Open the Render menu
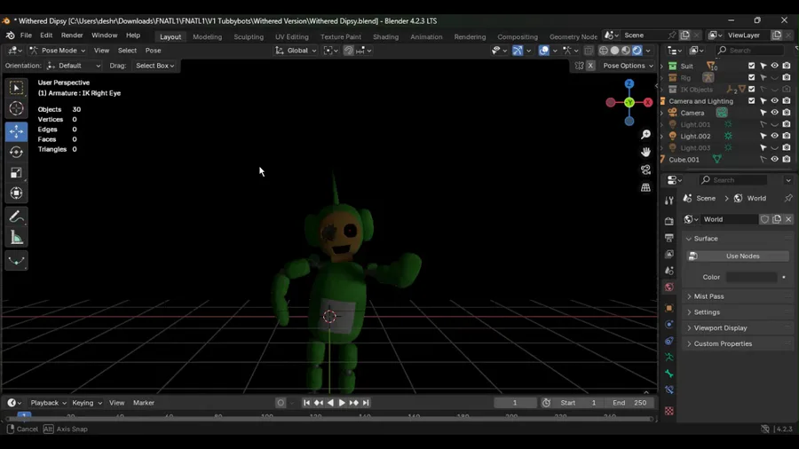The width and height of the screenshot is (799, 449). click(72, 35)
